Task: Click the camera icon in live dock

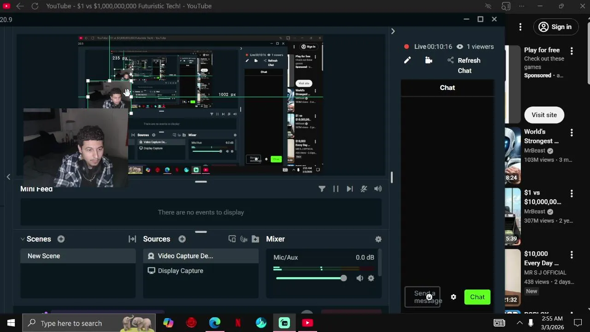Action: [x=429, y=60]
